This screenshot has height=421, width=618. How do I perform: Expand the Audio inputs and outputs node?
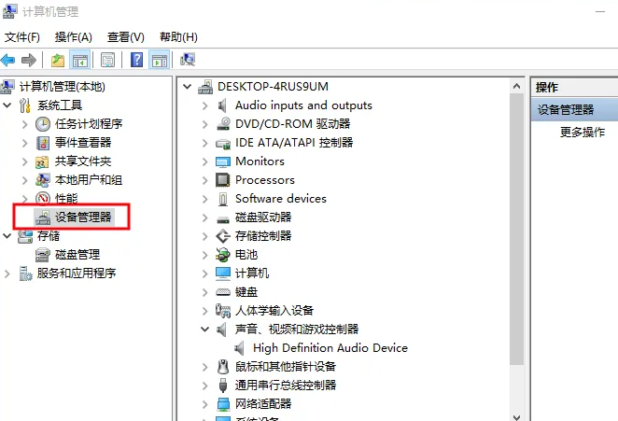pyautogui.click(x=204, y=105)
